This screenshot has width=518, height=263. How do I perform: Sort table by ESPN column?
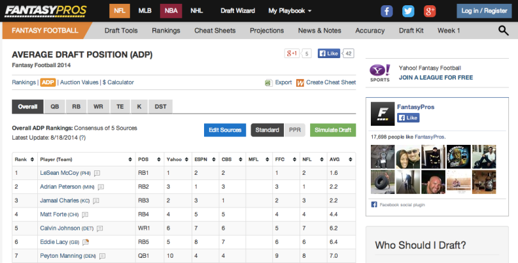pos(205,159)
